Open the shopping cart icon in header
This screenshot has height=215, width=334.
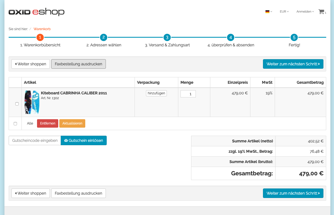[322, 12]
